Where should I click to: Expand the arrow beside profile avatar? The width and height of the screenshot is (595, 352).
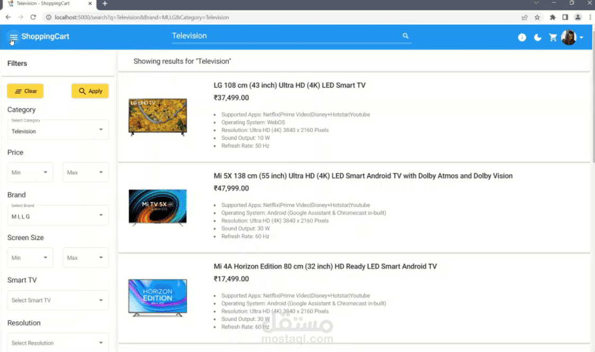point(581,38)
